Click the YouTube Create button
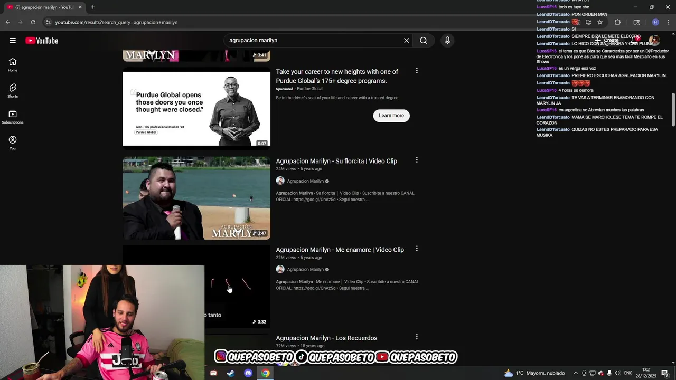Image resolution: width=676 pixels, height=380 pixels. 608,41
